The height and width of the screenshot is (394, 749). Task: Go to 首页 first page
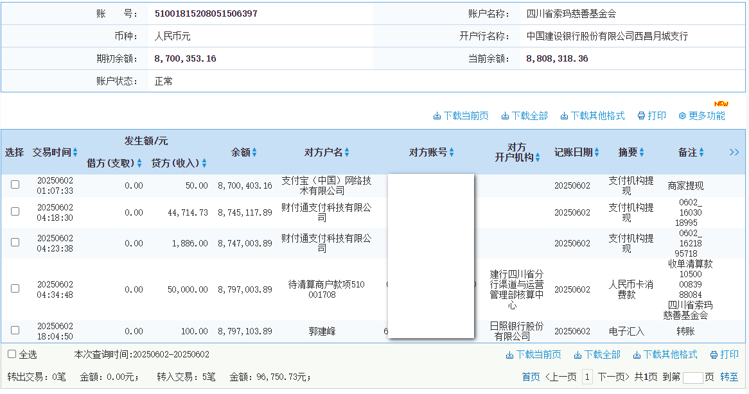point(531,377)
